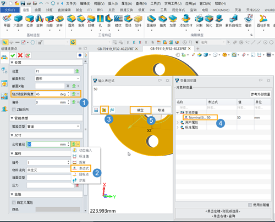This screenshot has height=222, width=275.
Task: Check the 使用当前值 option
Action: click(250, 205)
